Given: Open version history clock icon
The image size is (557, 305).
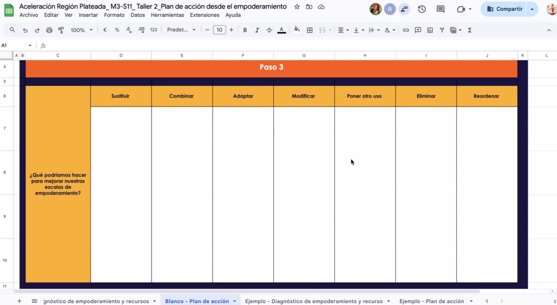Looking at the screenshot, I should (422, 9).
